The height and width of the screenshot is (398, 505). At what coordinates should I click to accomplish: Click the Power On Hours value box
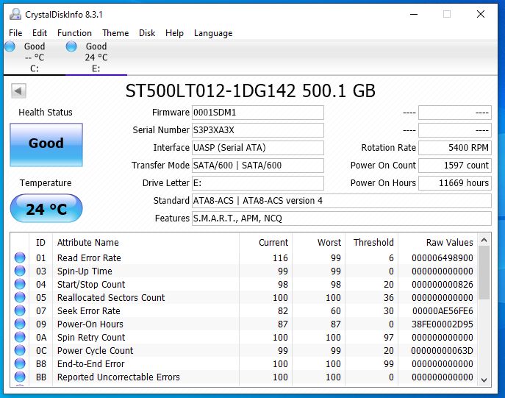click(455, 183)
